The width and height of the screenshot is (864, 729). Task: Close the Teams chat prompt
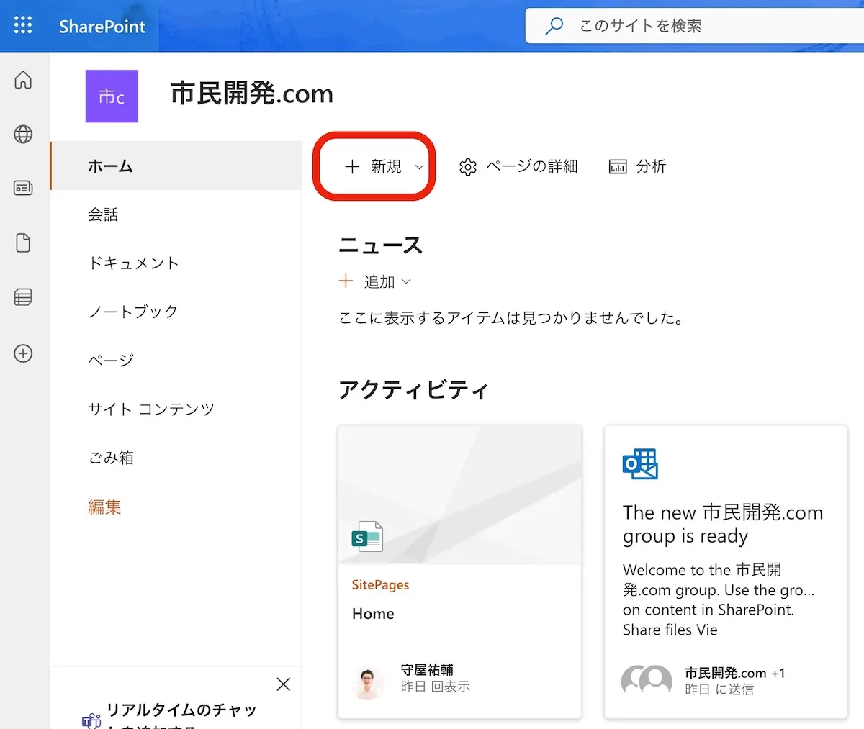(284, 684)
